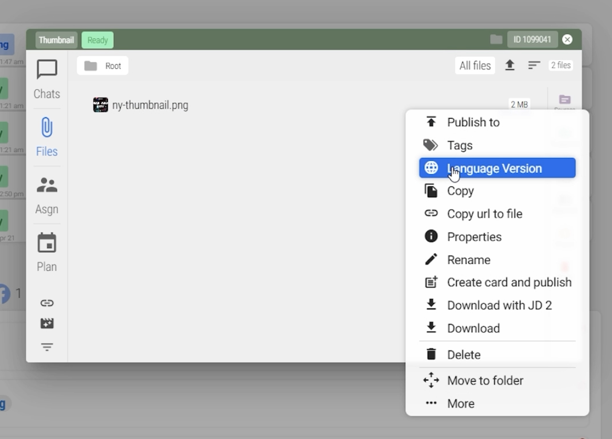This screenshot has width=612, height=439.
Task: Open the All files filter dropdown
Action: coord(474,66)
